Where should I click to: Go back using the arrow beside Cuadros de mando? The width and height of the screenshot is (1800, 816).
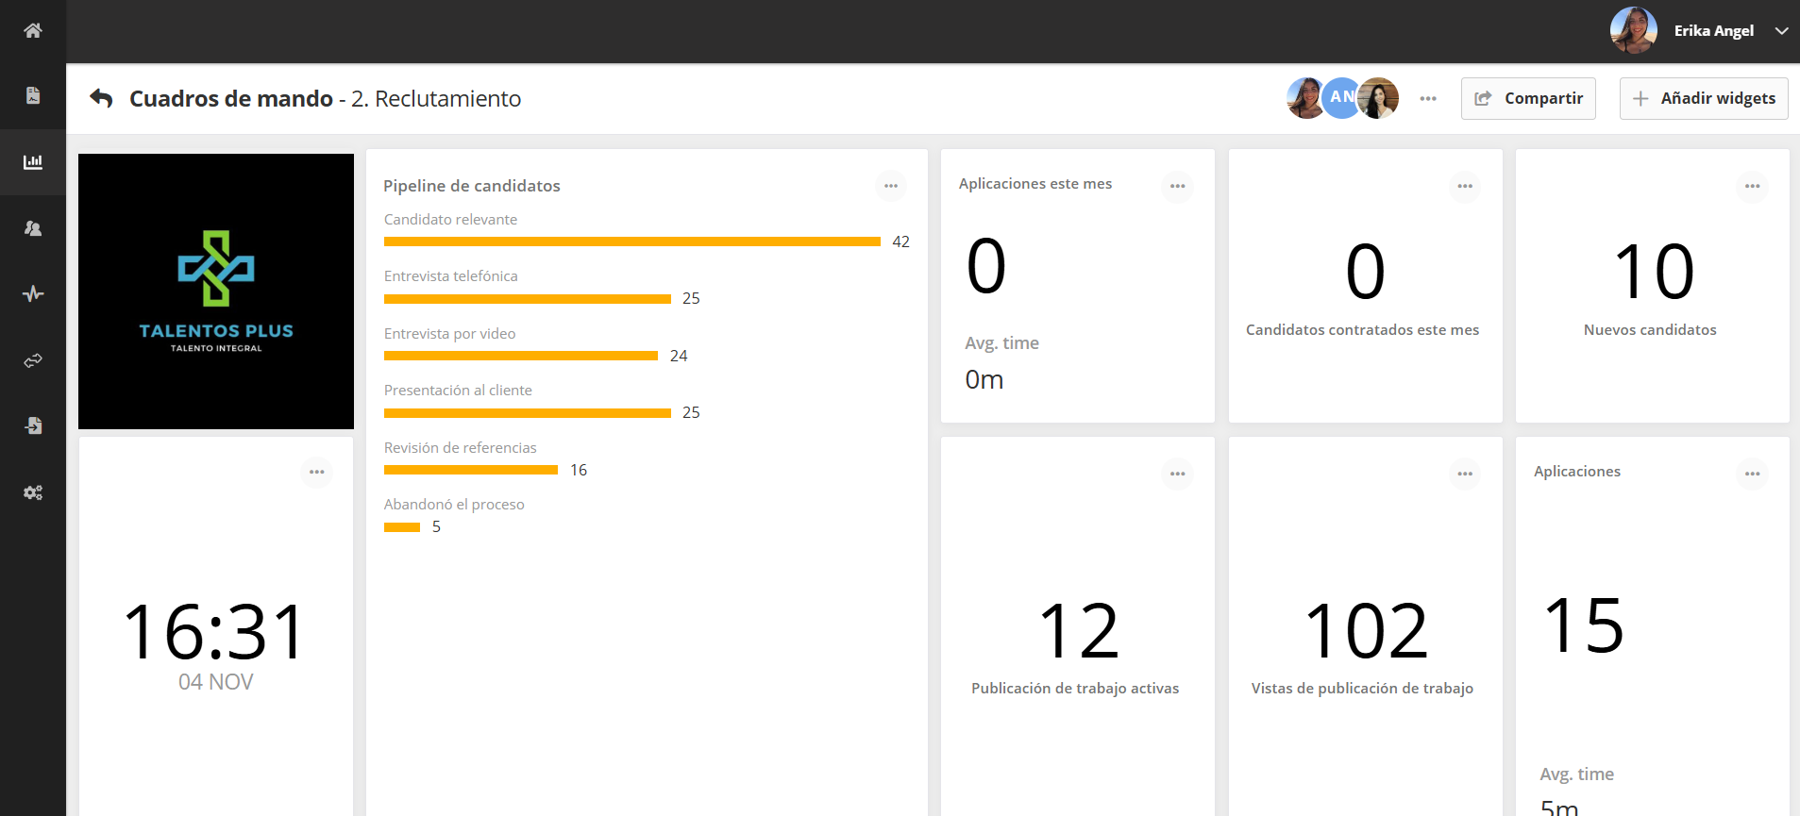(101, 98)
